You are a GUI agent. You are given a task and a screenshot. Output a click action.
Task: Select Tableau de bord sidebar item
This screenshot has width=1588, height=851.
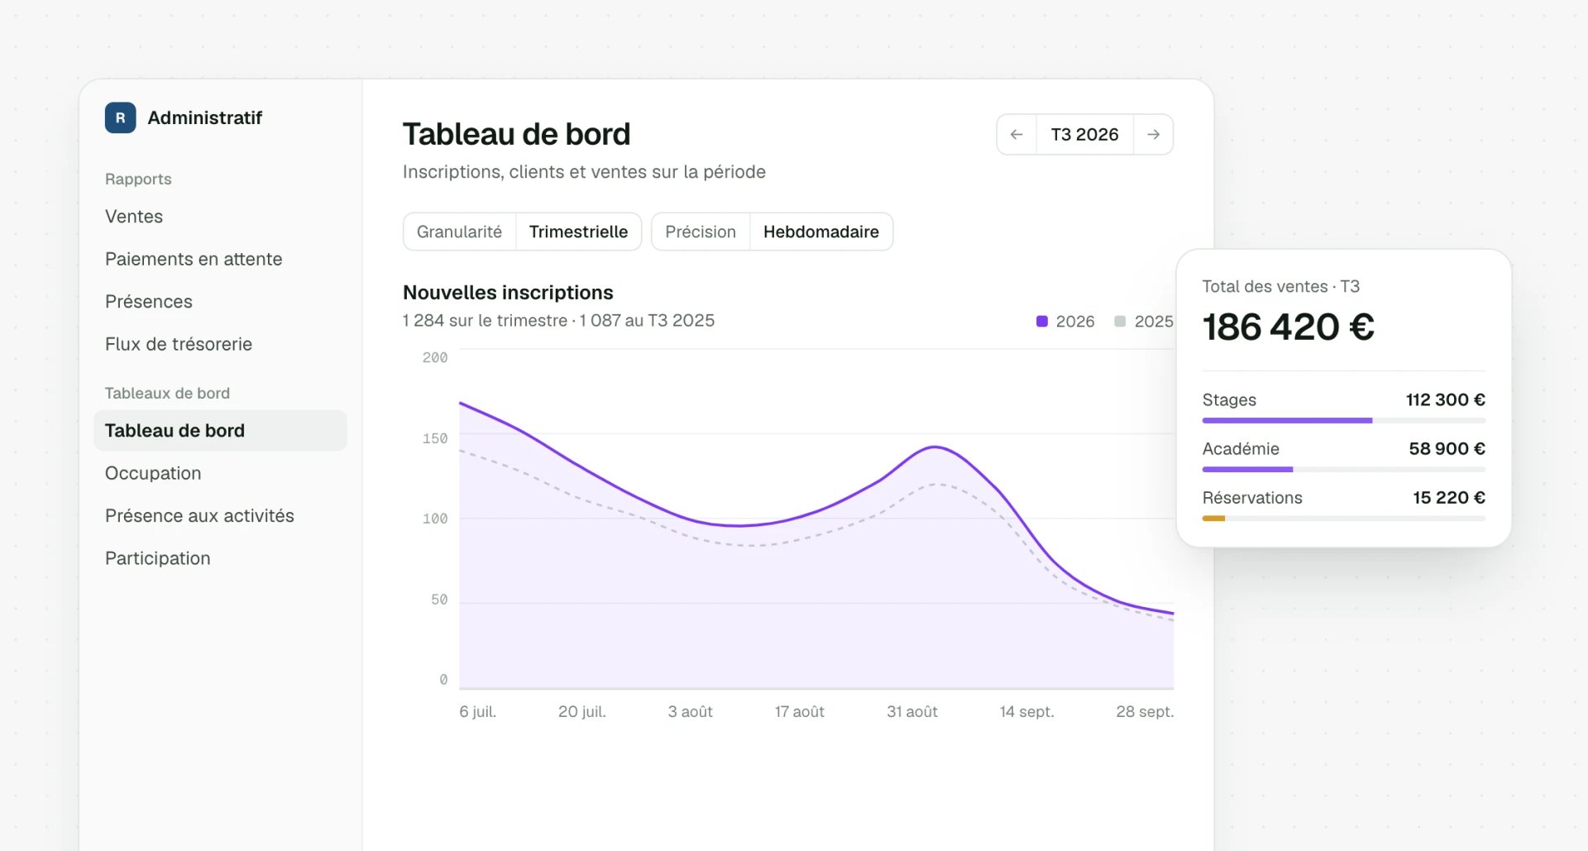pyautogui.click(x=220, y=430)
